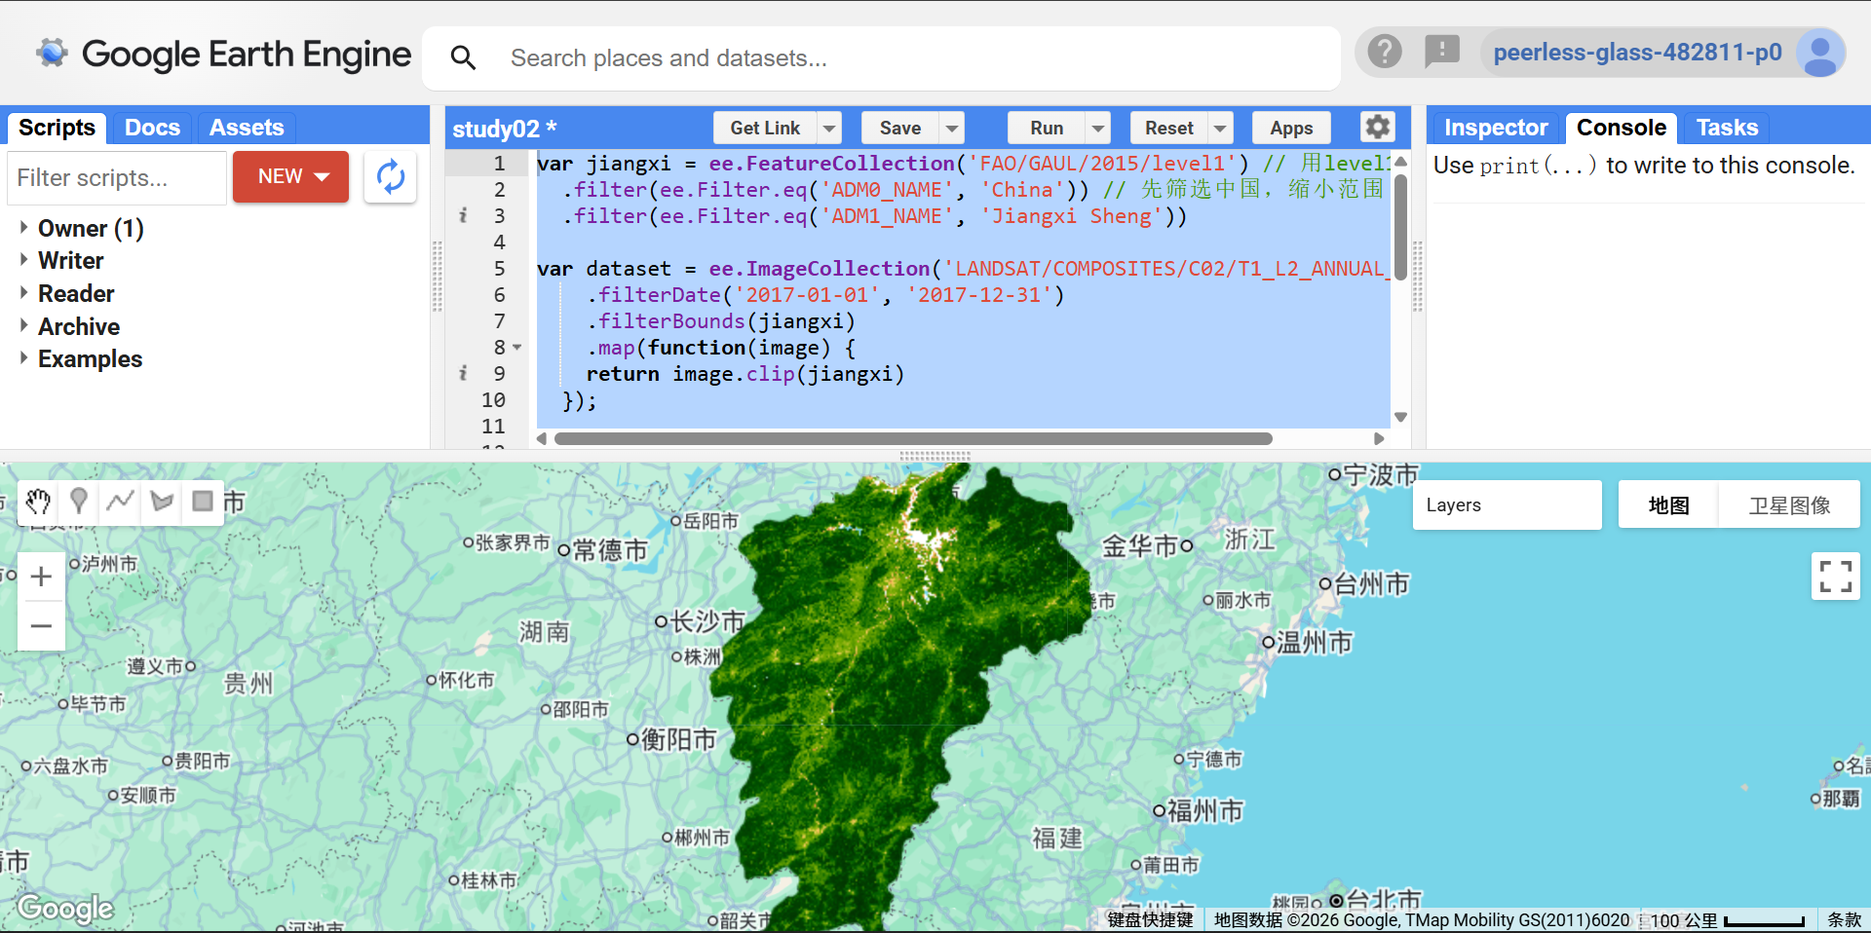Open the feedback report icon
Screen dimensions: 1871x933
1442,52
